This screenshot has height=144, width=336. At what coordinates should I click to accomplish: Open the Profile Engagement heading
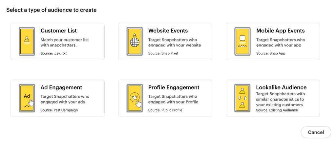(x=174, y=87)
